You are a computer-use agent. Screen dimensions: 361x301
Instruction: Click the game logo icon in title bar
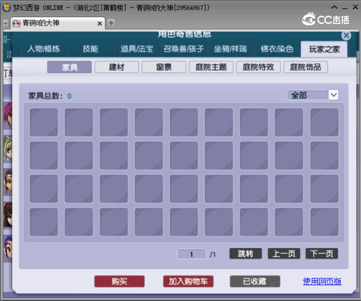point(6,8)
